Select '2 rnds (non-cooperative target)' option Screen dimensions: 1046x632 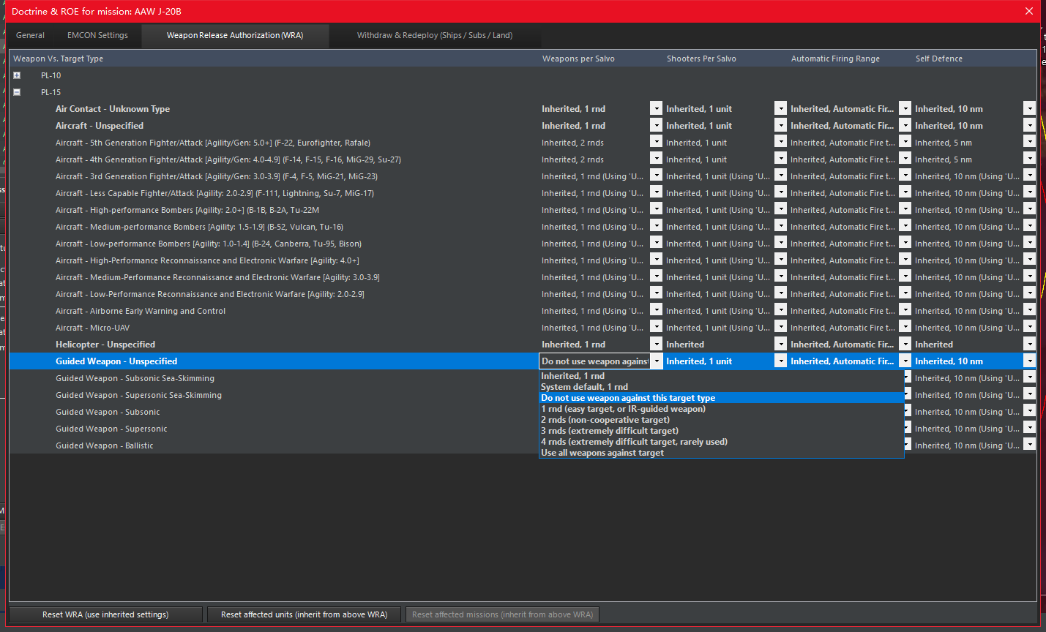coord(605,420)
